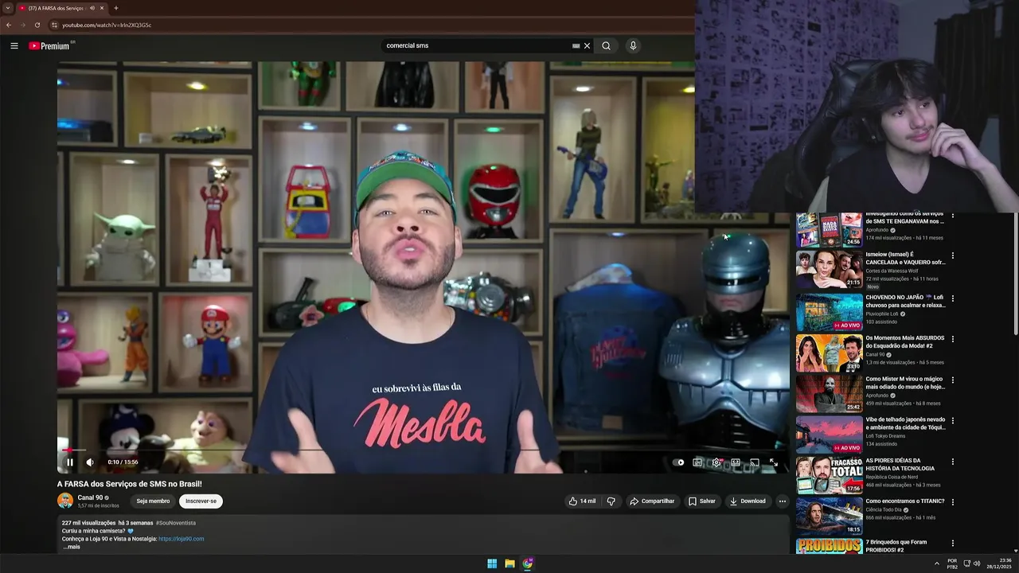The image size is (1019, 573).
Task: Mute the video volume
Action: tap(90, 462)
